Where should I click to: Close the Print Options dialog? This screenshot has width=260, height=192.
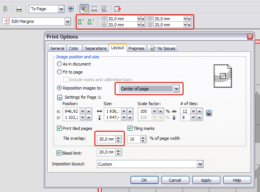pyautogui.click(x=250, y=36)
